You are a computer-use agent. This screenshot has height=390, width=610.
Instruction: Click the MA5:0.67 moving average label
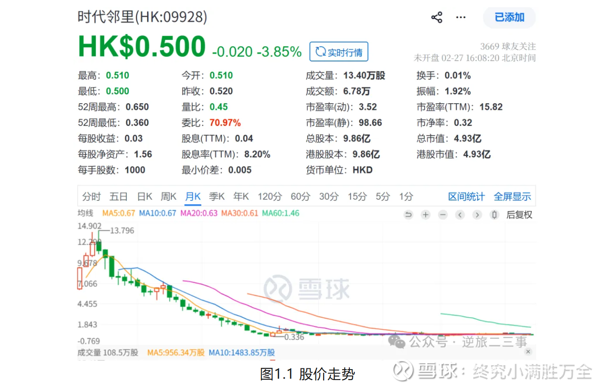click(x=119, y=213)
